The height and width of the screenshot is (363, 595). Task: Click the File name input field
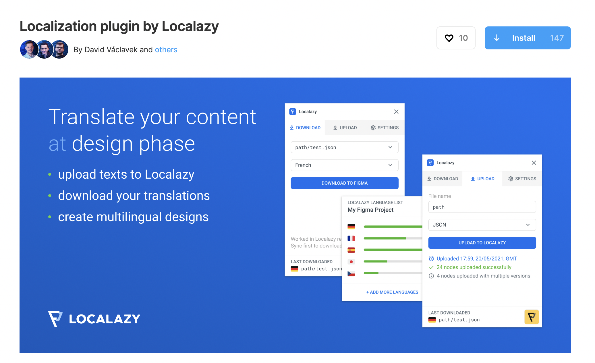(x=482, y=207)
